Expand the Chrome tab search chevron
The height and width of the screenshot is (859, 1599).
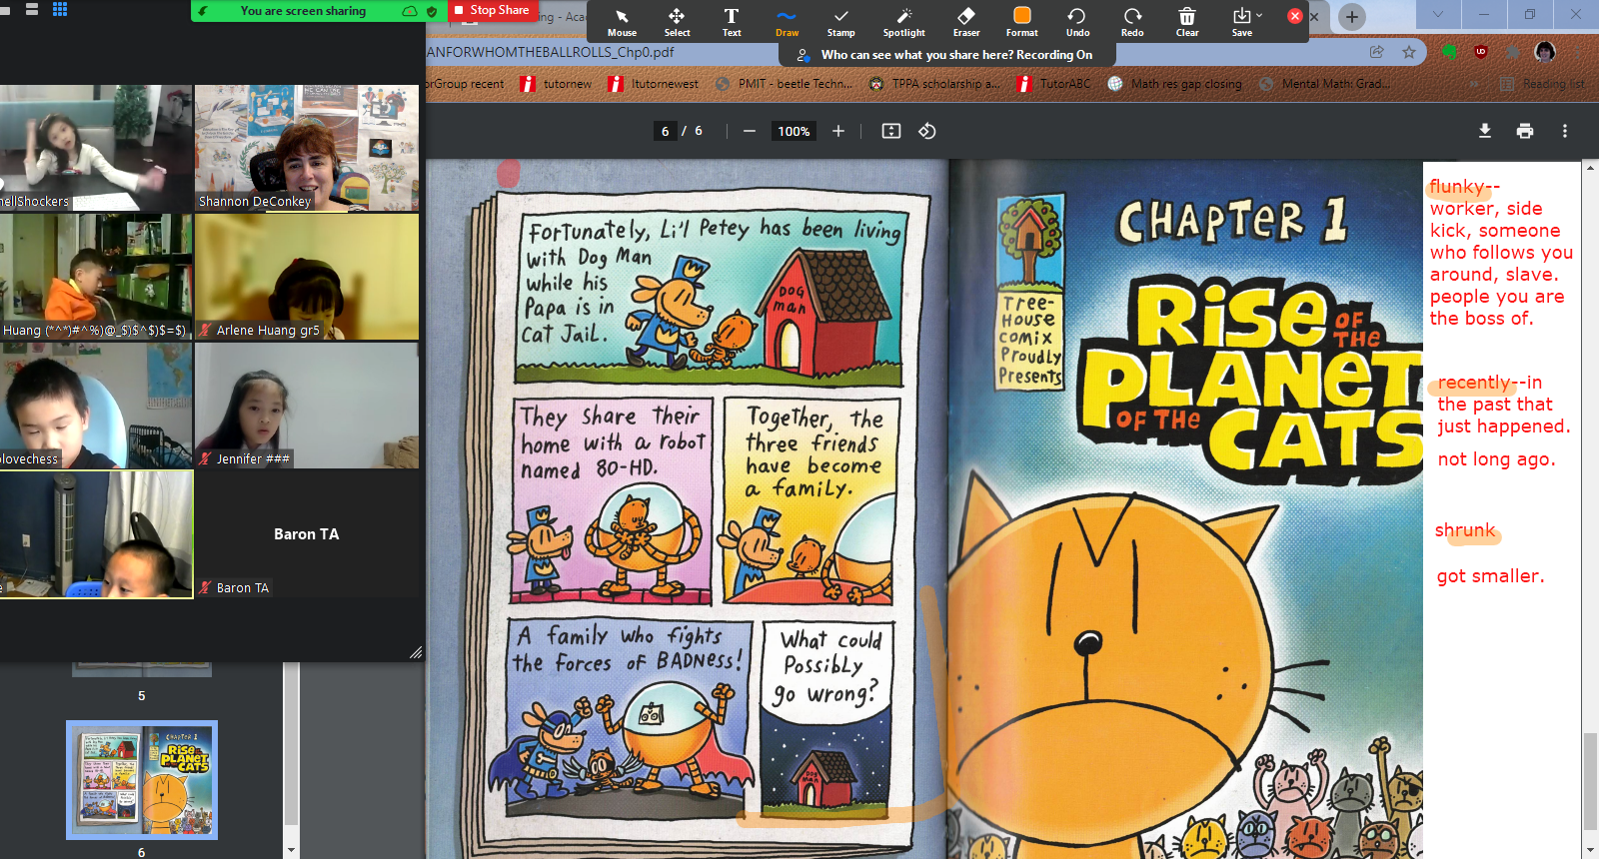pos(1437,14)
